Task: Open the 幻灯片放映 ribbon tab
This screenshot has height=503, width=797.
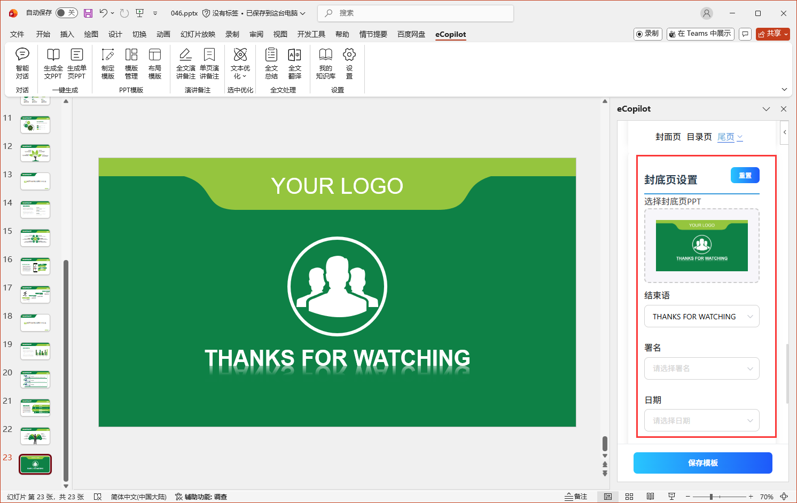Action: pyautogui.click(x=198, y=34)
